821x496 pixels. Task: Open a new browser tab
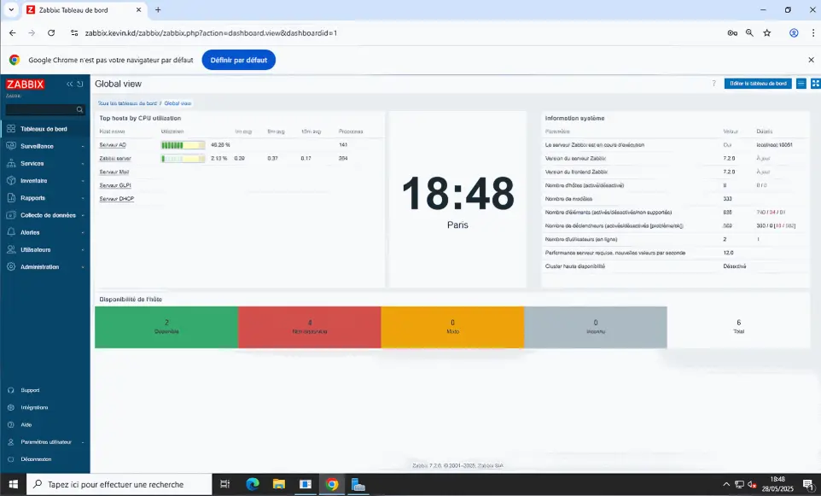pyautogui.click(x=158, y=10)
